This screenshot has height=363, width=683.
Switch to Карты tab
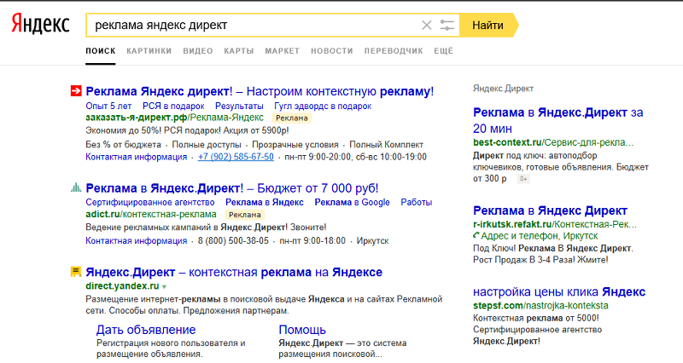pos(239,51)
